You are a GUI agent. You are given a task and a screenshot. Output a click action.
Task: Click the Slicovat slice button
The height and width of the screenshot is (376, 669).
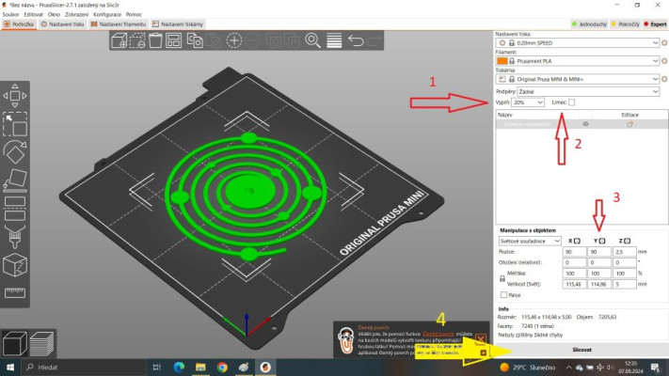[581, 350]
